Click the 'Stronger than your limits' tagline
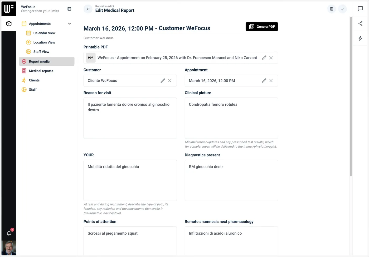Image resolution: width=369 pixels, height=257 pixels. [40, 11]
